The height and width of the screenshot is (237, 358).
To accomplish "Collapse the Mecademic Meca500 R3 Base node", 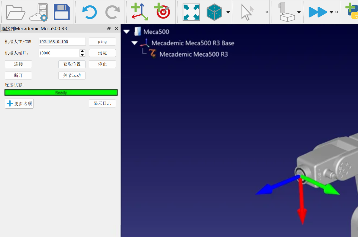I will click(x=135, y=43).
